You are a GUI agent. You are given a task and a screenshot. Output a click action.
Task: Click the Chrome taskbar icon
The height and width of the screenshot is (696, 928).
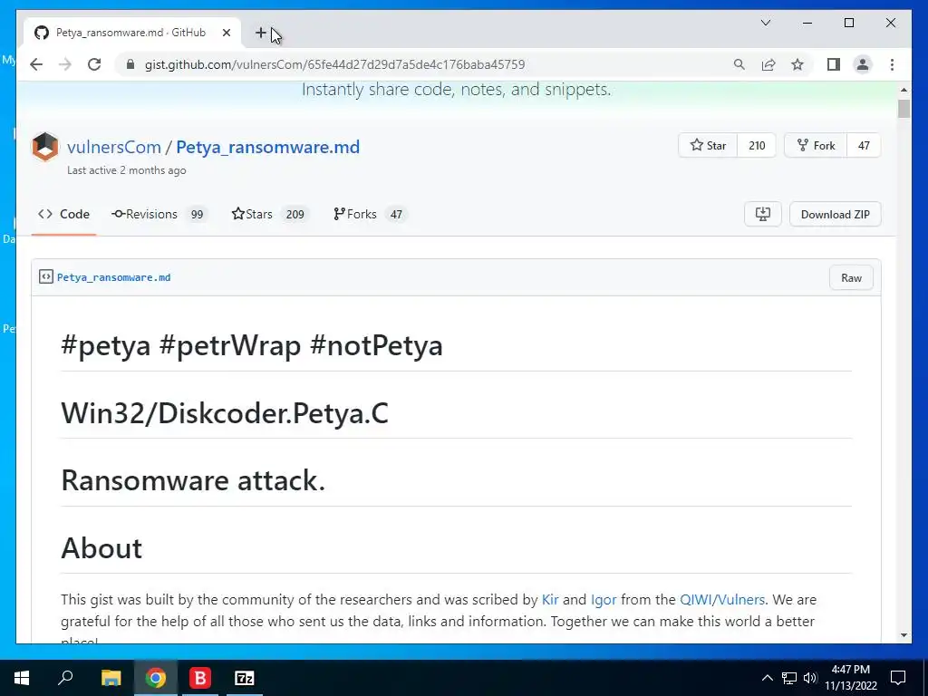[x=155, y=678]
